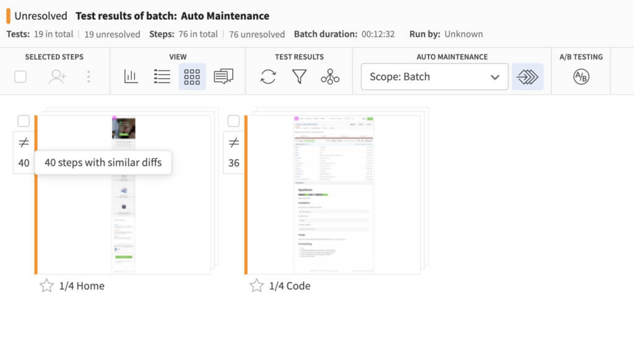Star the 1/4 Code step
634x361 pixels.
pyautogui.click(x=256, y=285)
